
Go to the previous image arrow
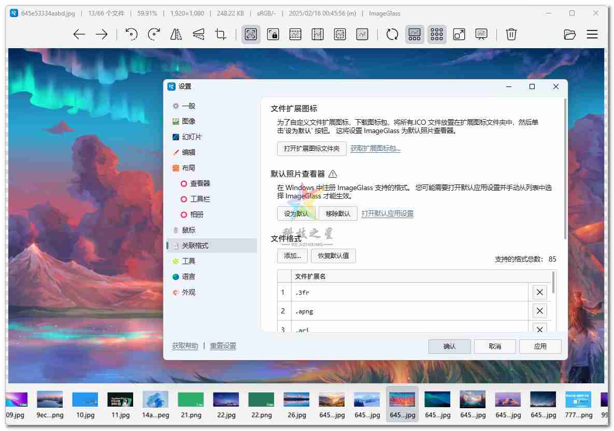pyautogui.click(x=79, y=35)
